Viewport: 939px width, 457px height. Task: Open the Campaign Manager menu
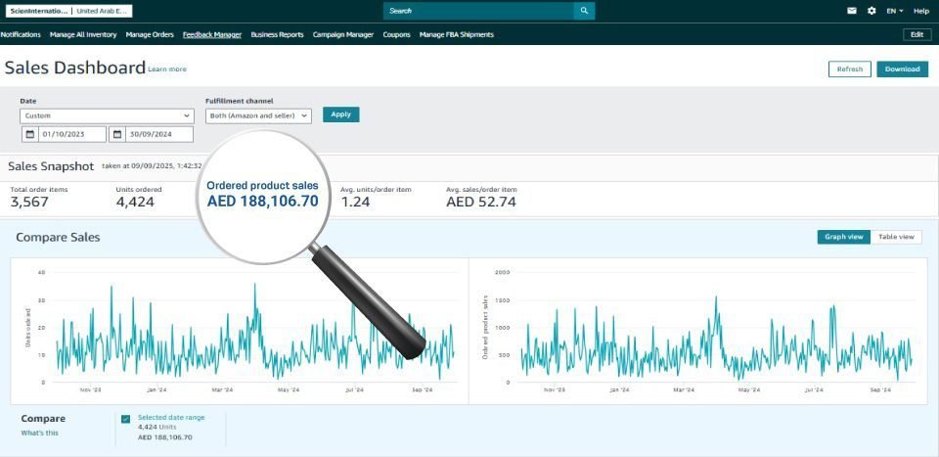click(x=343, y=34)
